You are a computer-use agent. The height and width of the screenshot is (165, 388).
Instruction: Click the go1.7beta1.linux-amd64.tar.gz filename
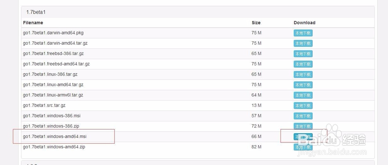[x=53, y=84]
